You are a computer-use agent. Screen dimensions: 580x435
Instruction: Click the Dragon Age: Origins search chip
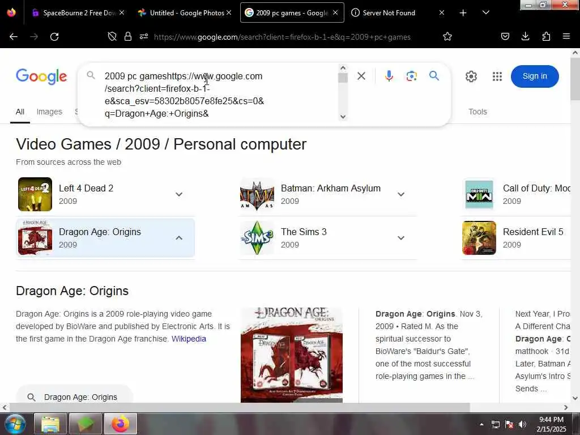pos(74,396)
